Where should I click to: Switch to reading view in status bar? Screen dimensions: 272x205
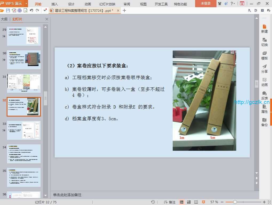coord(196,202)
